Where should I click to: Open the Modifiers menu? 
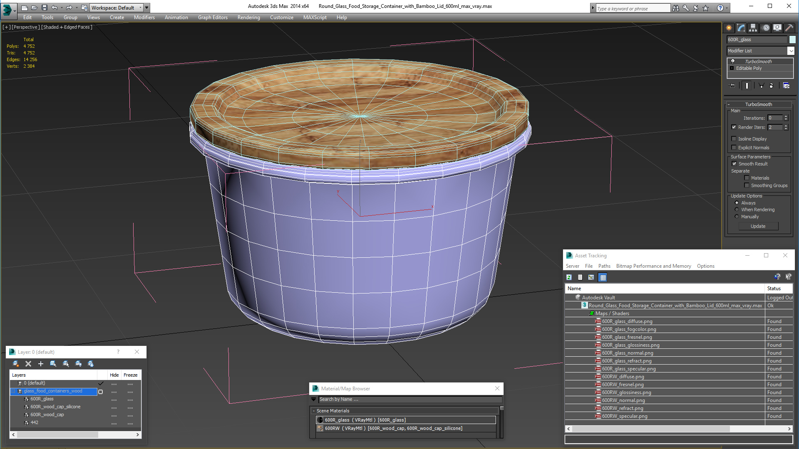(x=144, y=17)
